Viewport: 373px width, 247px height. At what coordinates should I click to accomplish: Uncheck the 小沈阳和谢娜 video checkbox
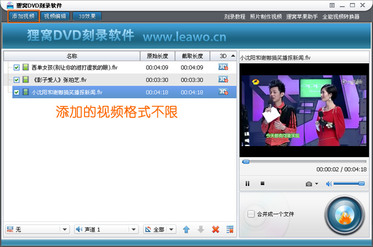[16, 92]
